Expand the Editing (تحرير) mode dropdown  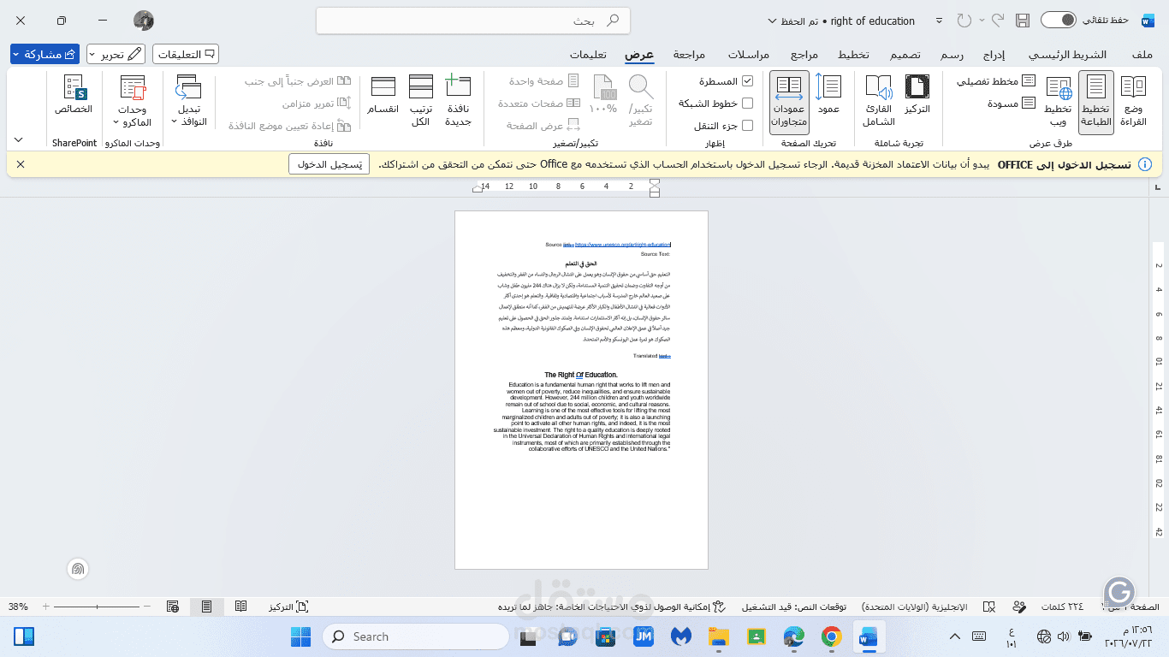pos(116,54)
